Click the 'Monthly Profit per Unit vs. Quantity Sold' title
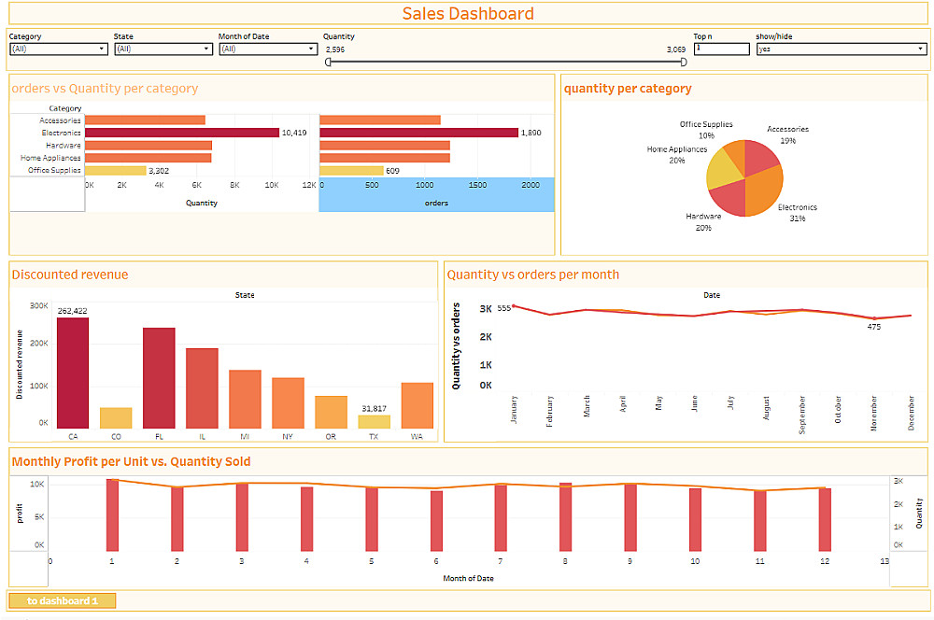This screenshot has width=934, height=620. coord(131,461)
